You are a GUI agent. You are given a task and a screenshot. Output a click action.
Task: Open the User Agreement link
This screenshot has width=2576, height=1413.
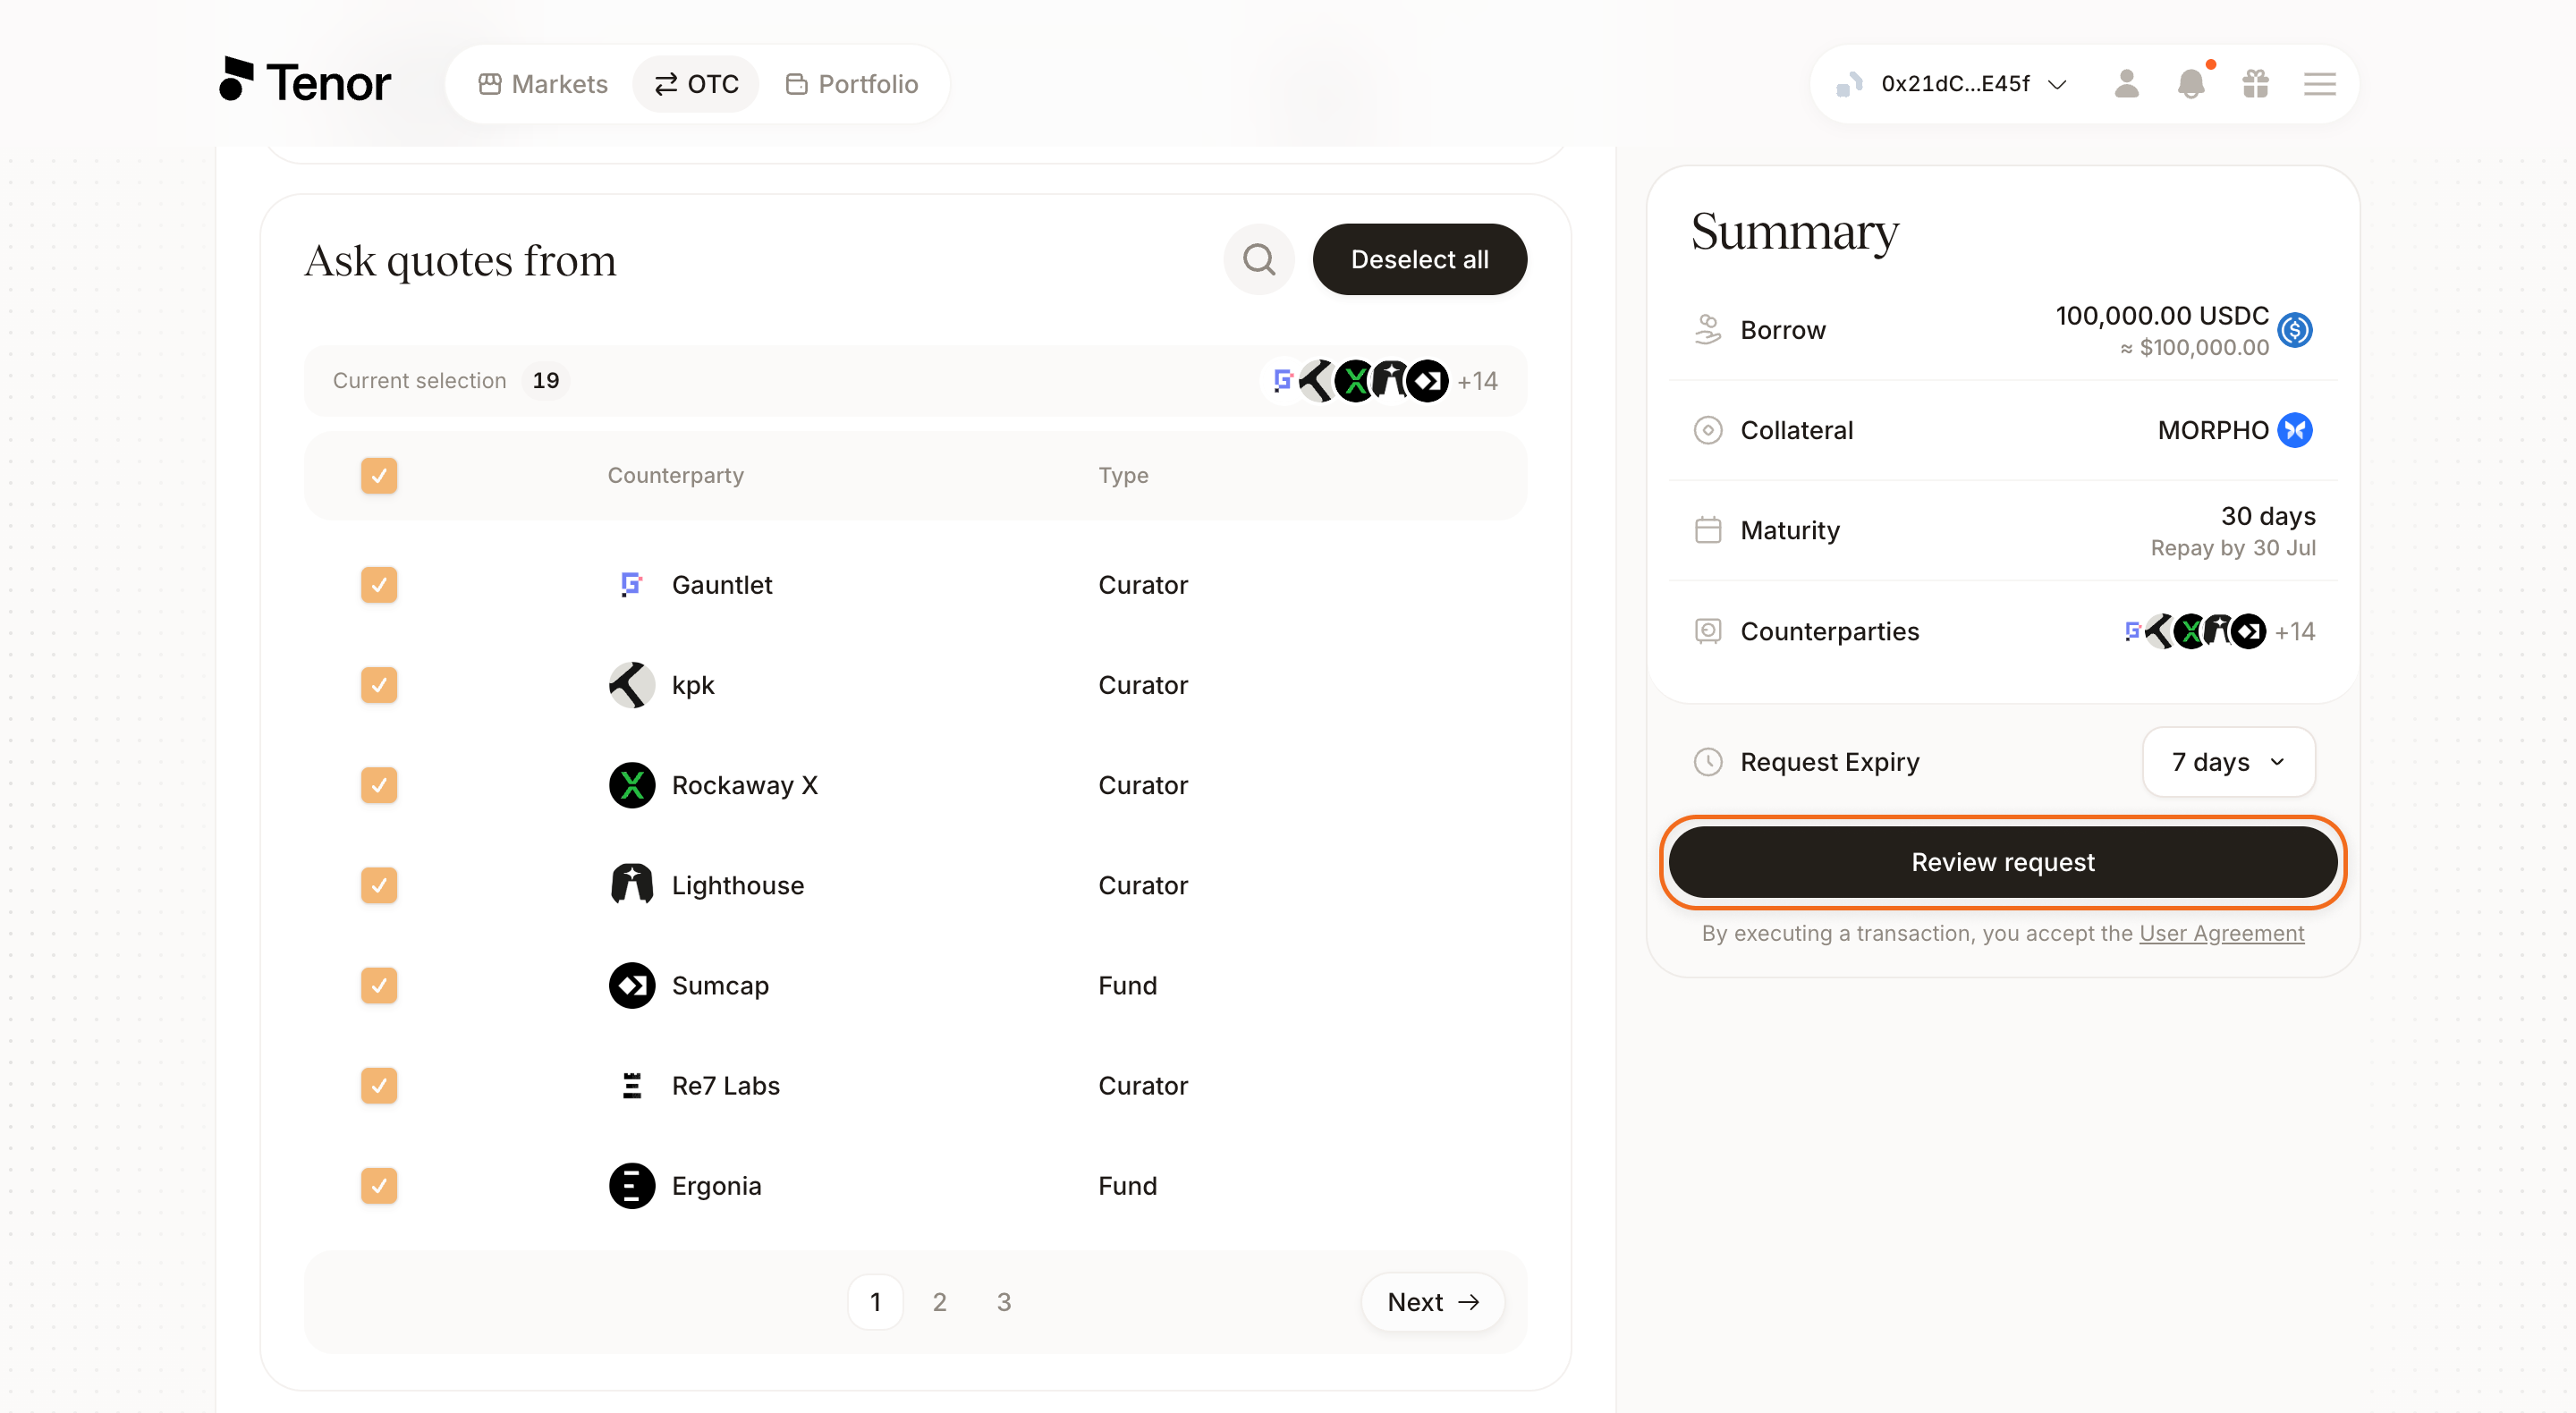point(2221,933)
